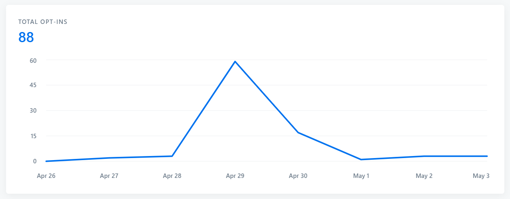Select the Apr 26 starting data point

click(46, 161)
